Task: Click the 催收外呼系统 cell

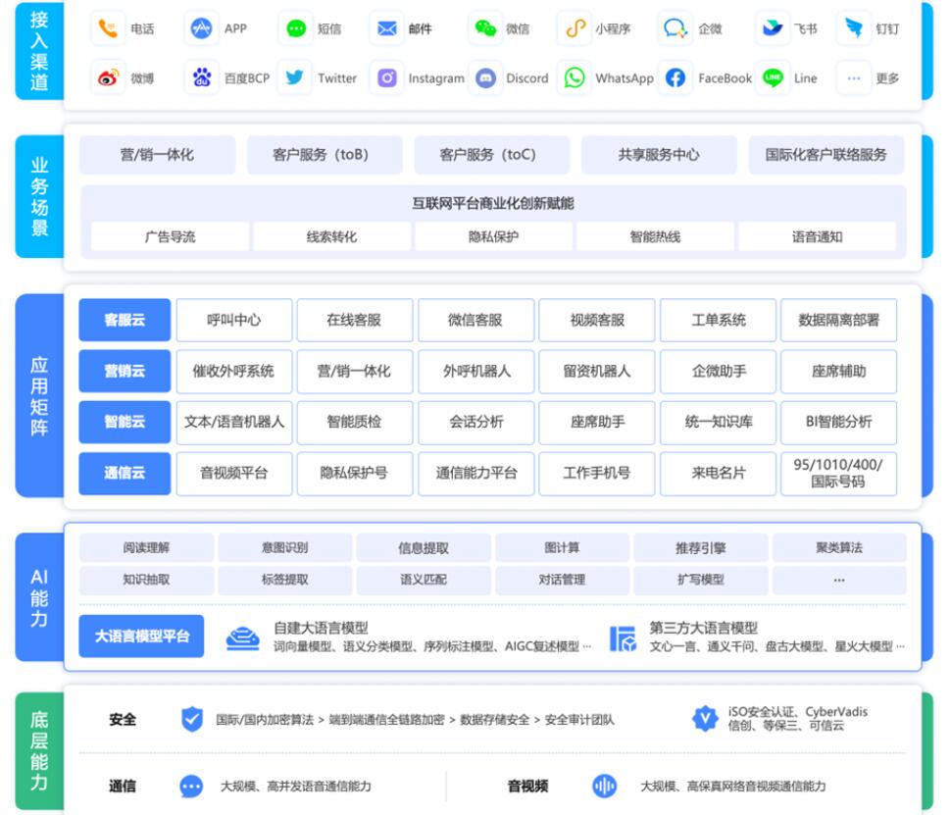Action: (x=234, y=371)
